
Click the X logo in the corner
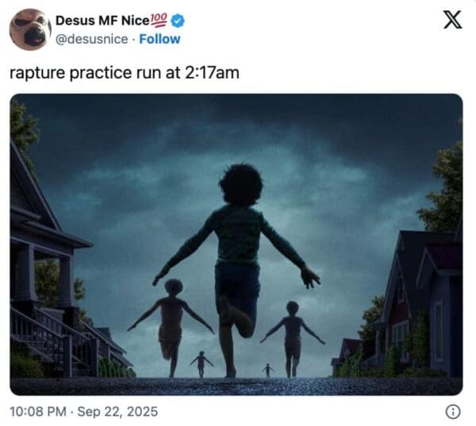(x=452, y=20)
